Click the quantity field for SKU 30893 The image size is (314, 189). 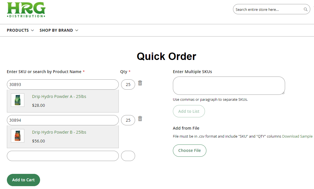(x=128, y=85)
